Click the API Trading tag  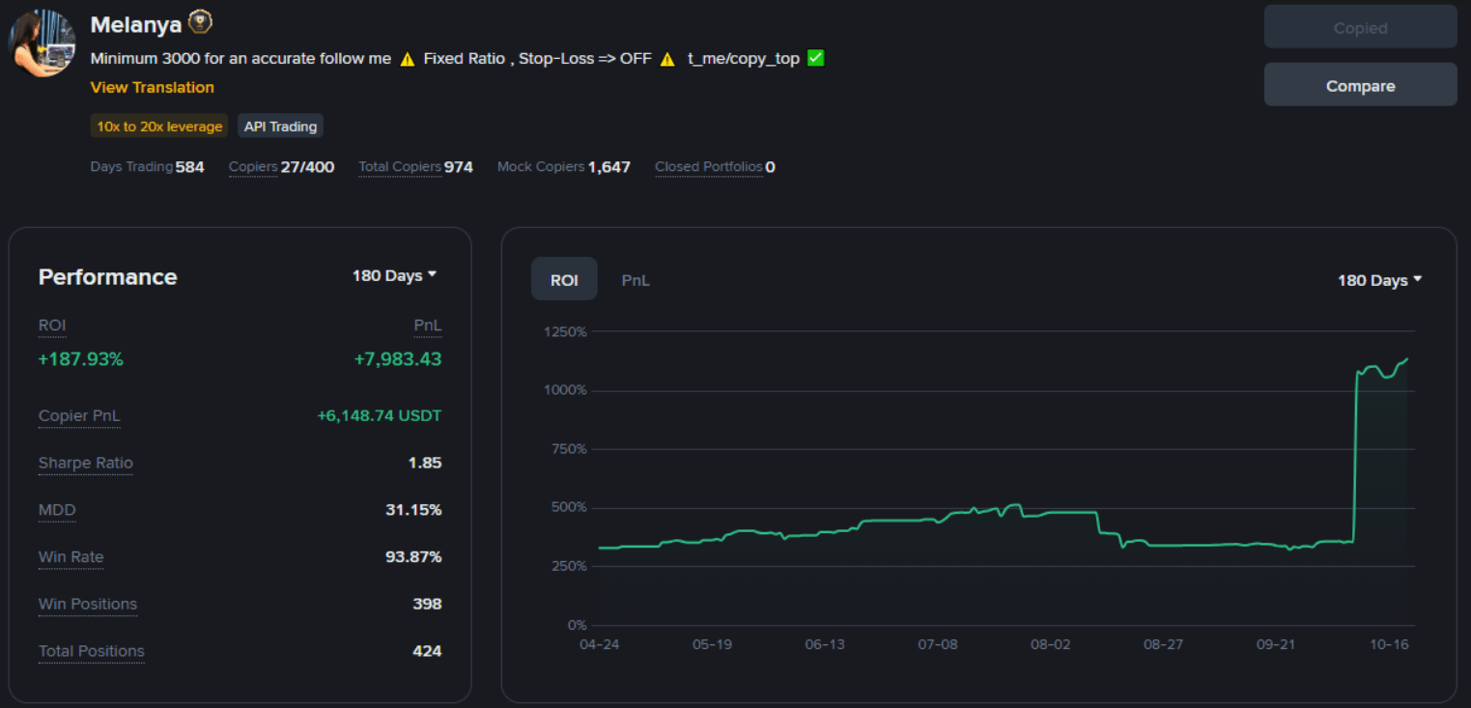click(280, 127)
